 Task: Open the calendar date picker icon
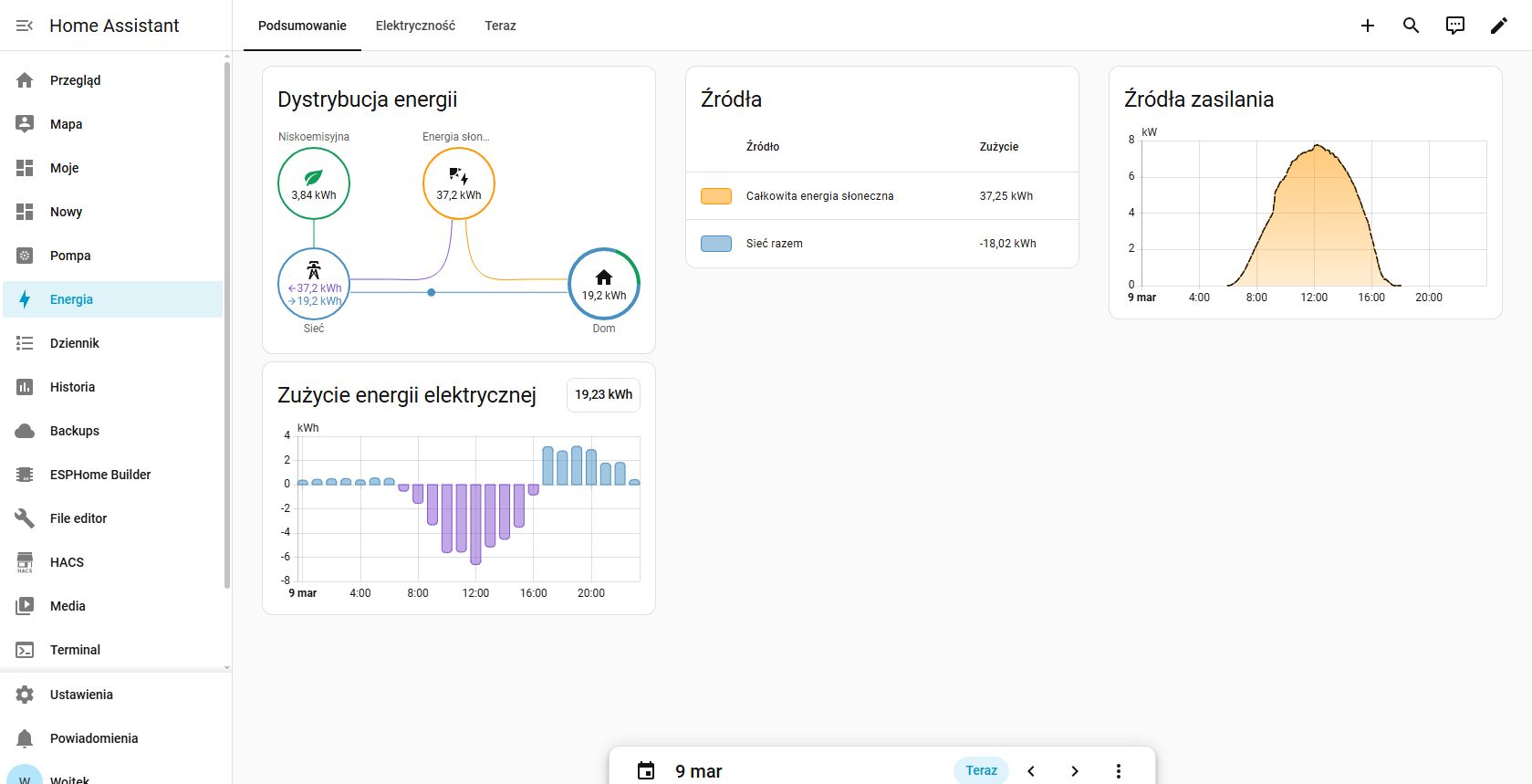click(646, 770)
